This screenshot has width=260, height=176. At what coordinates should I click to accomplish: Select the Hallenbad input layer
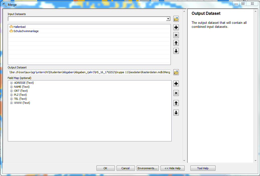pyautogui.click(x=19, y=27)
